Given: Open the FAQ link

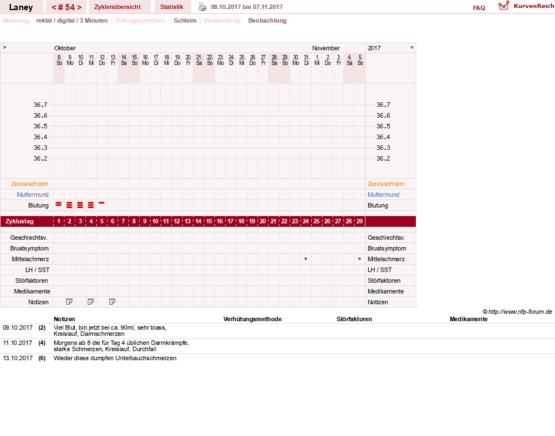Looking at the screenshot, I should coord(479,8).
